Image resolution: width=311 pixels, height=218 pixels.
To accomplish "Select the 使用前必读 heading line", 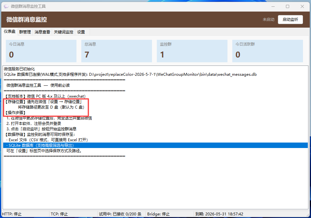I will [x=155, y=85].
